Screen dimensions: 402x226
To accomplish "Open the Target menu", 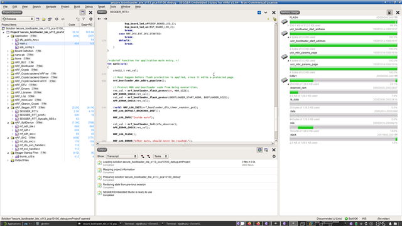I will click(x=101, y=7).
